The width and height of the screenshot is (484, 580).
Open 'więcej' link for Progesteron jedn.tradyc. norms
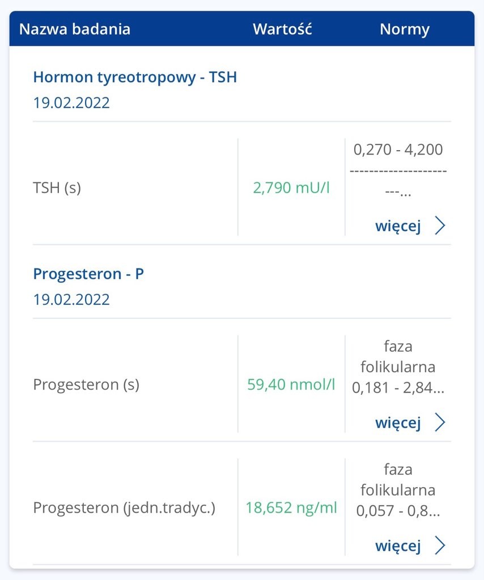tap(398, 545)
